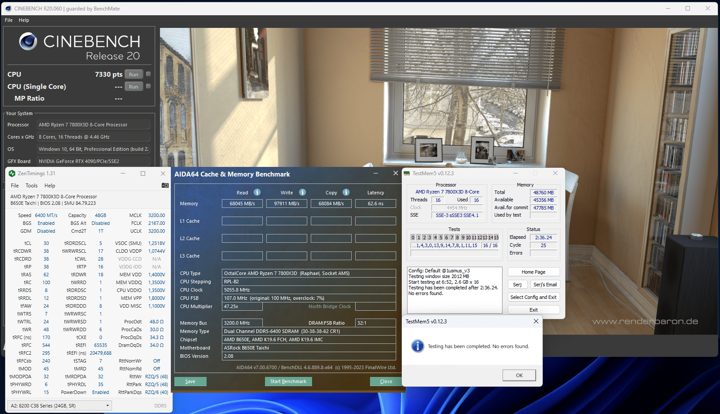Click the Speed 6400 MT/s value
This screenshot has height=414, width=720.
tap(46, 215)
